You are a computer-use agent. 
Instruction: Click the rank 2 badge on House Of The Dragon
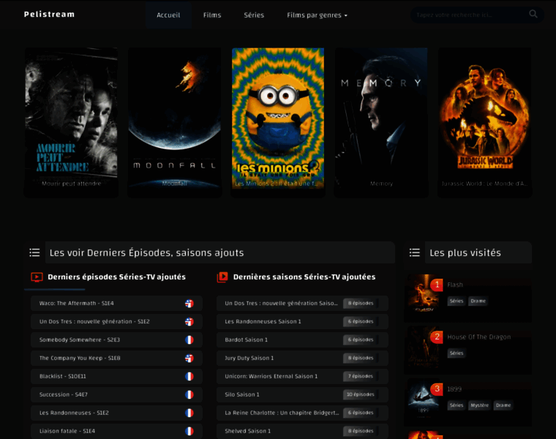coord(437,337)
